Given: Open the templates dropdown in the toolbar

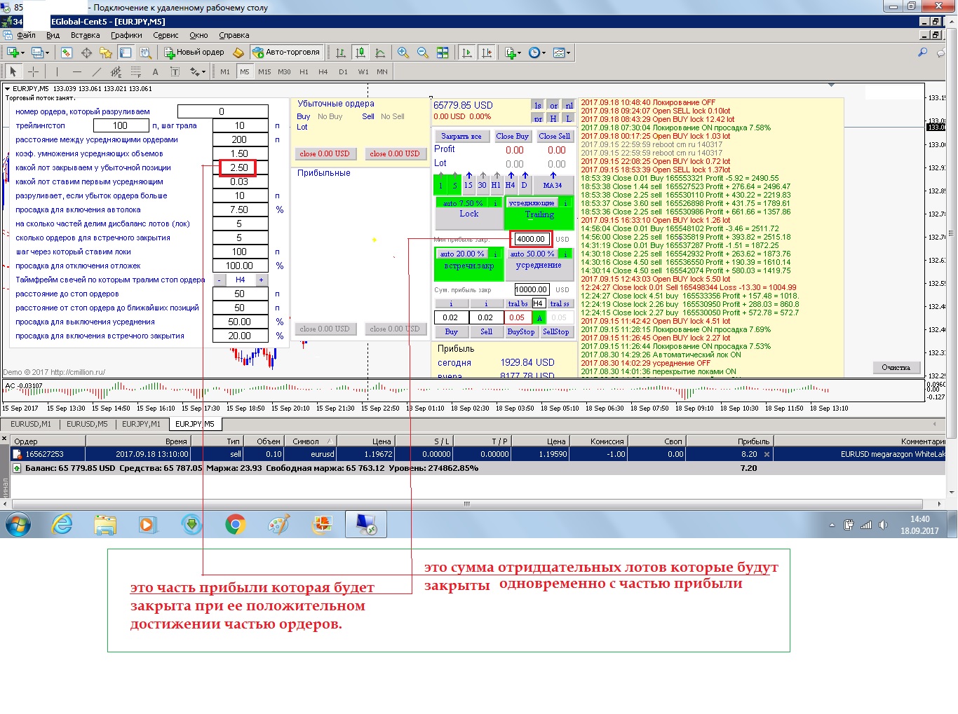Looking at the screenshot, I should click(x=568, y=53).
